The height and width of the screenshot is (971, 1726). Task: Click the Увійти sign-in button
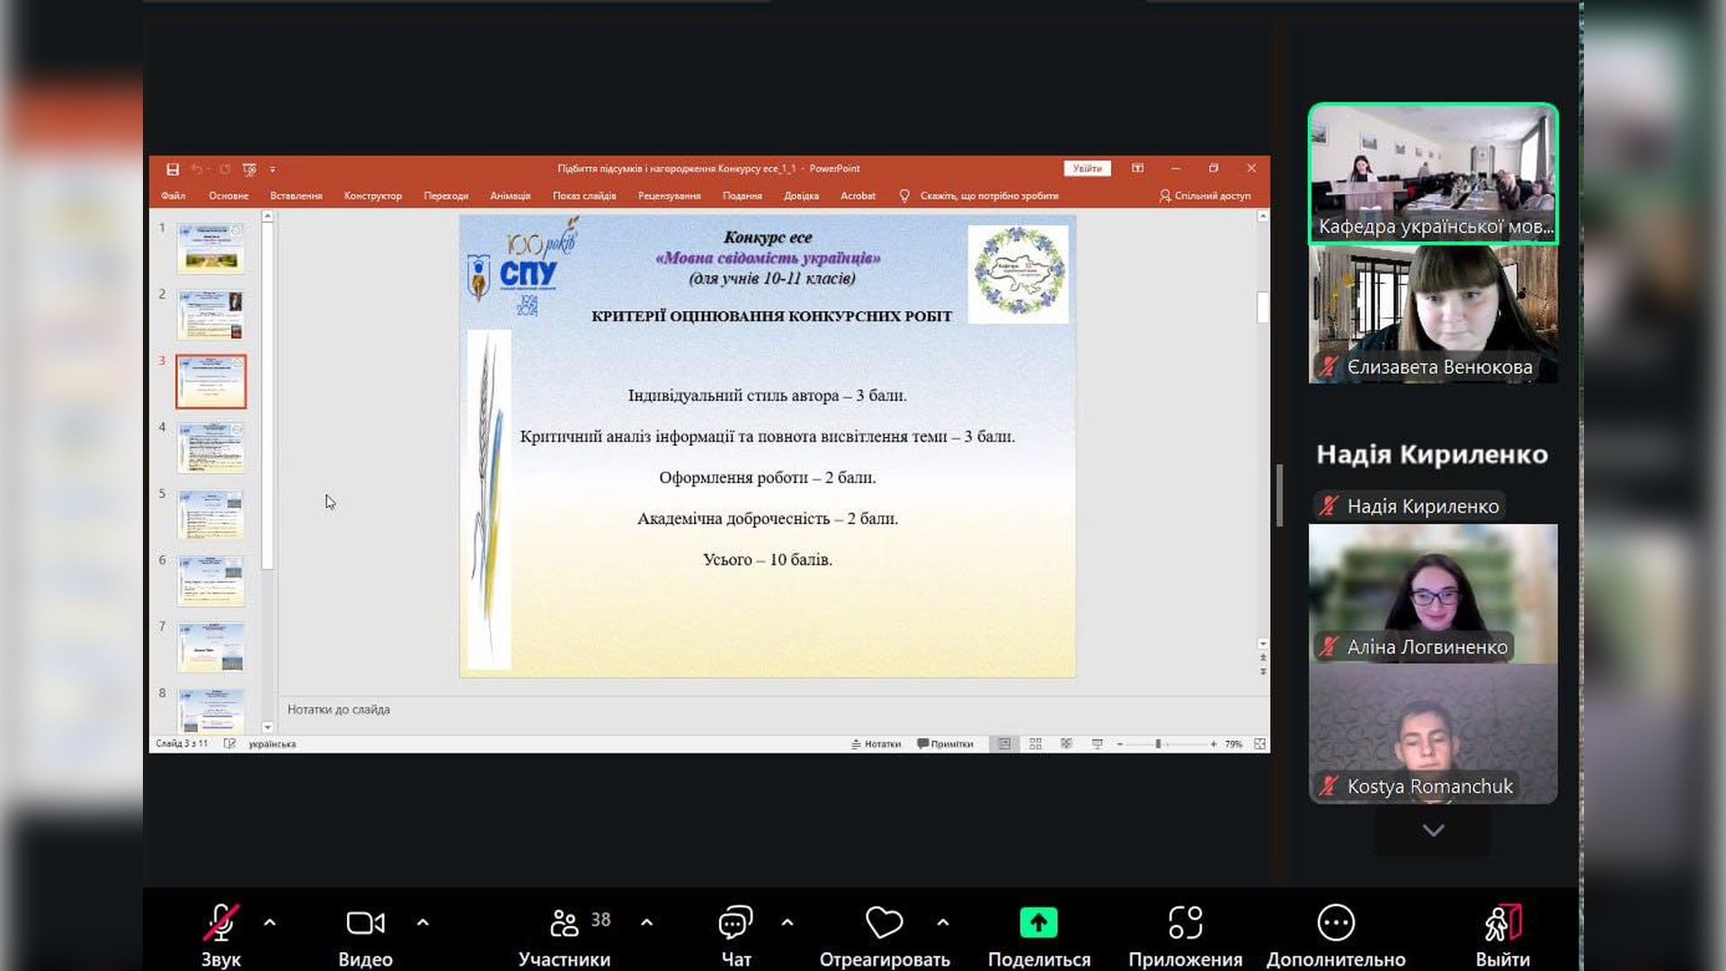(1087, 169)
